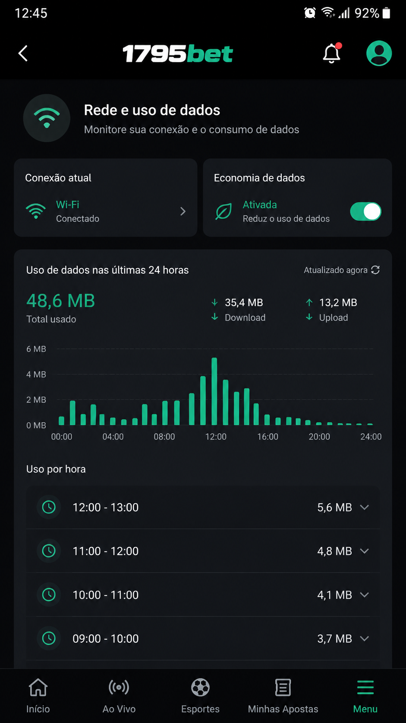Open Minhas Apostas in bottom navigation

click(x=283, y=696)
